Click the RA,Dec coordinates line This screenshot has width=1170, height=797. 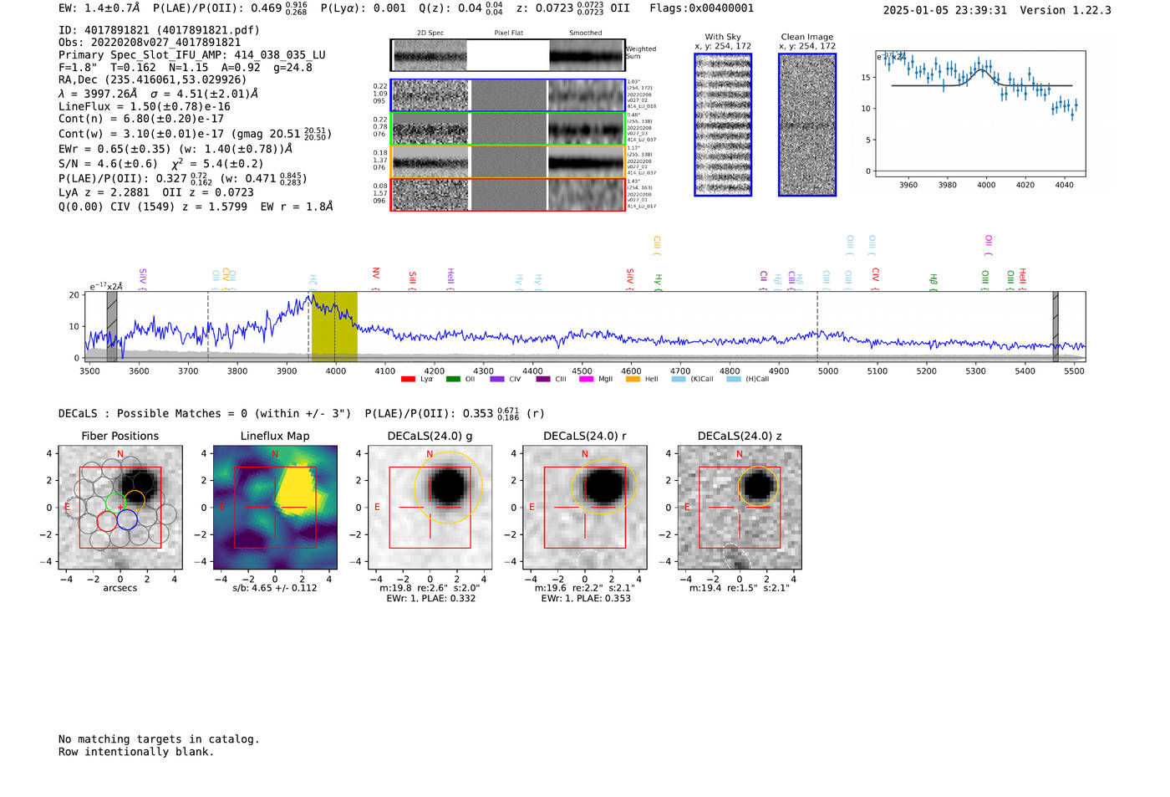pyautogui.click(x=152, y=80)
